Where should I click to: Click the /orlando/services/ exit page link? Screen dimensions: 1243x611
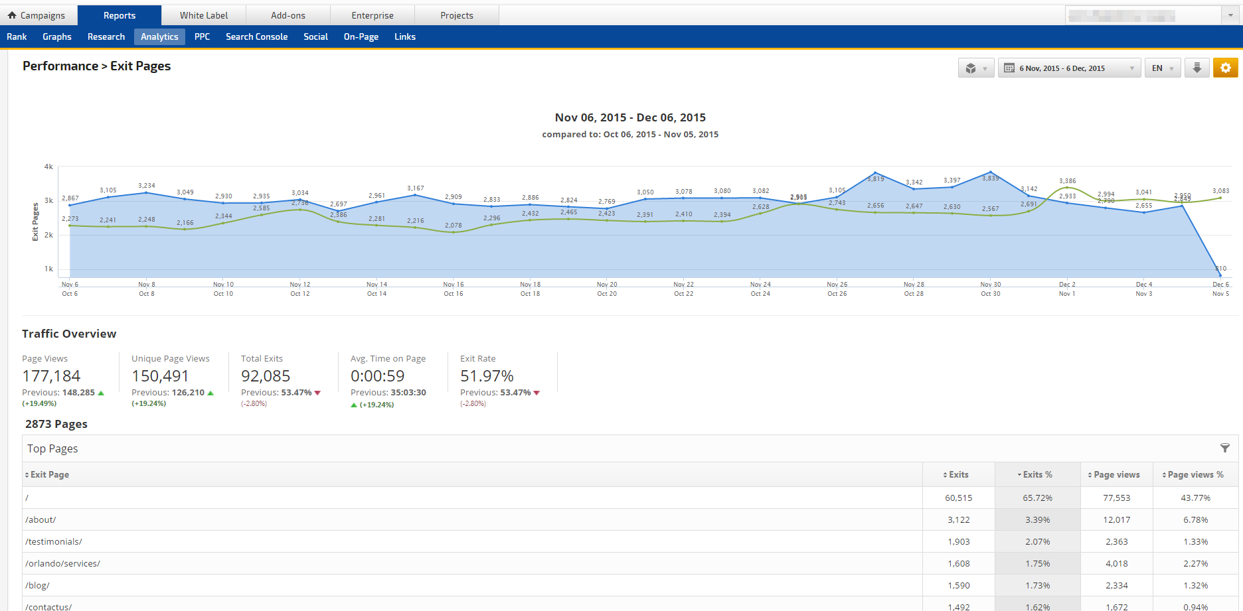pos(62,563)
